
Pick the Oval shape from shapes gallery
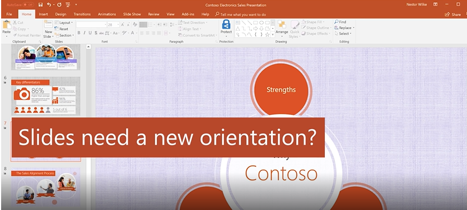(x=261, y=22)
